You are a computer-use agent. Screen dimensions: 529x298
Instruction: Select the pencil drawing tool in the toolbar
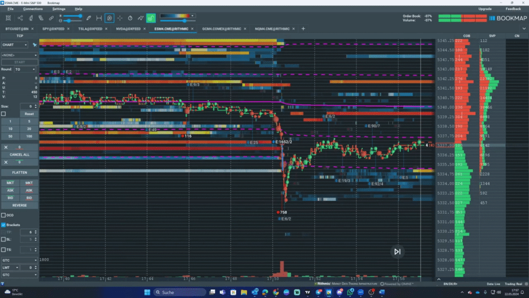pyautogui.click(x=89, y=18)
